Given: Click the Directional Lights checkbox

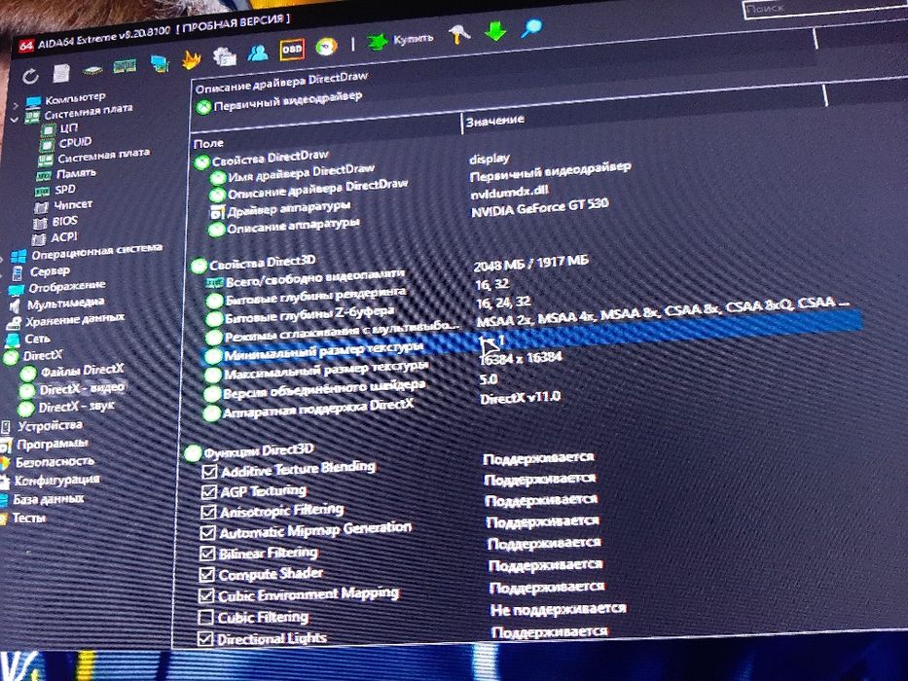Looking at the screenshot, I should [205, 639].
